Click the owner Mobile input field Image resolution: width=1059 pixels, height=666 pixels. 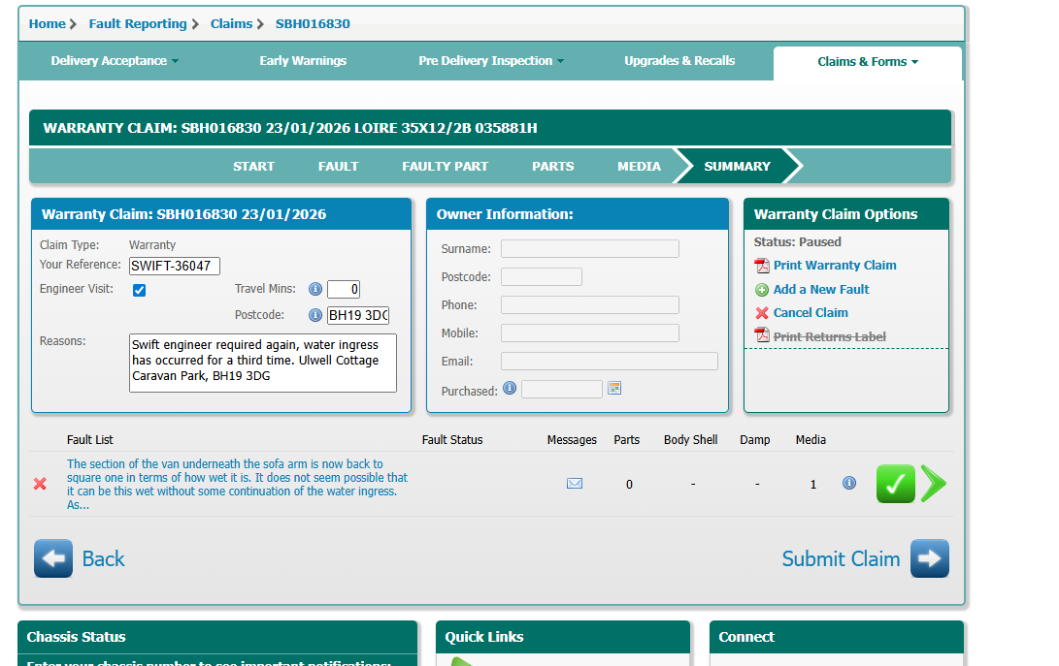pos(589,333)
